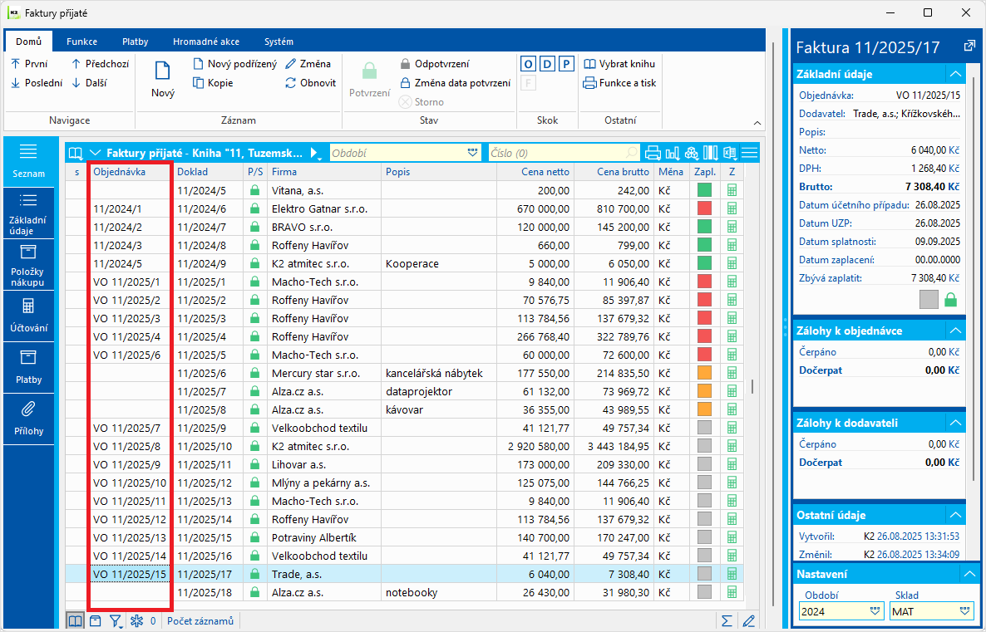Click the container icon in status bar

click(x=95, y=620)
